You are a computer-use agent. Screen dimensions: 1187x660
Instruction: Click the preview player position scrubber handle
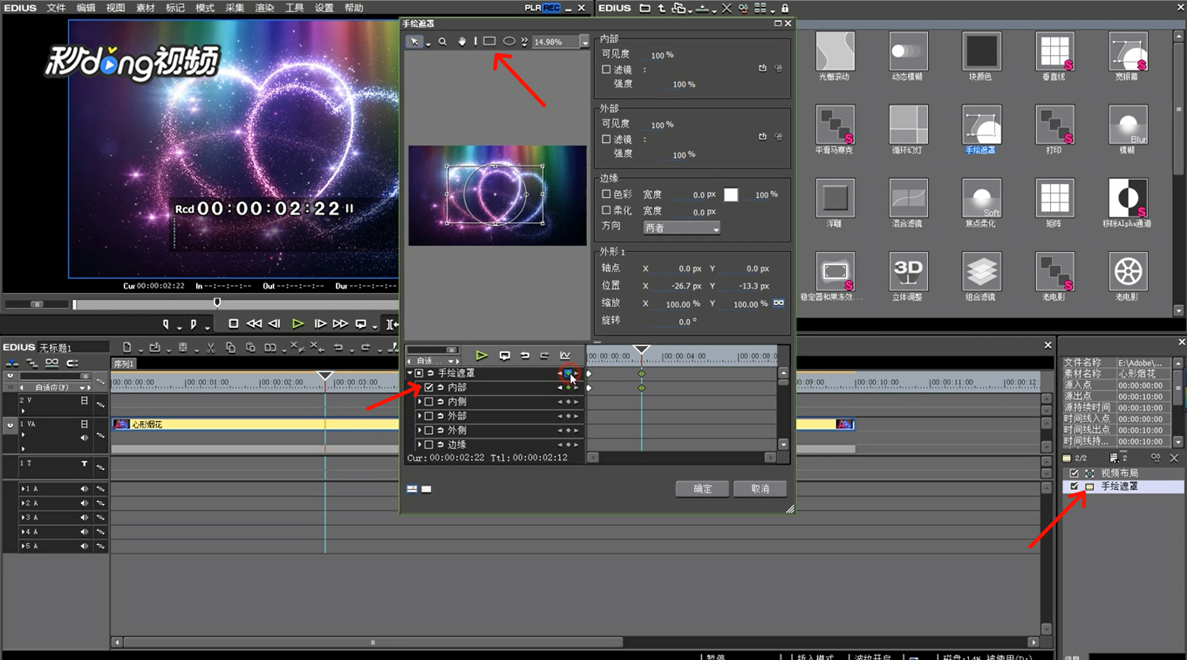click(x=217, y=303)
